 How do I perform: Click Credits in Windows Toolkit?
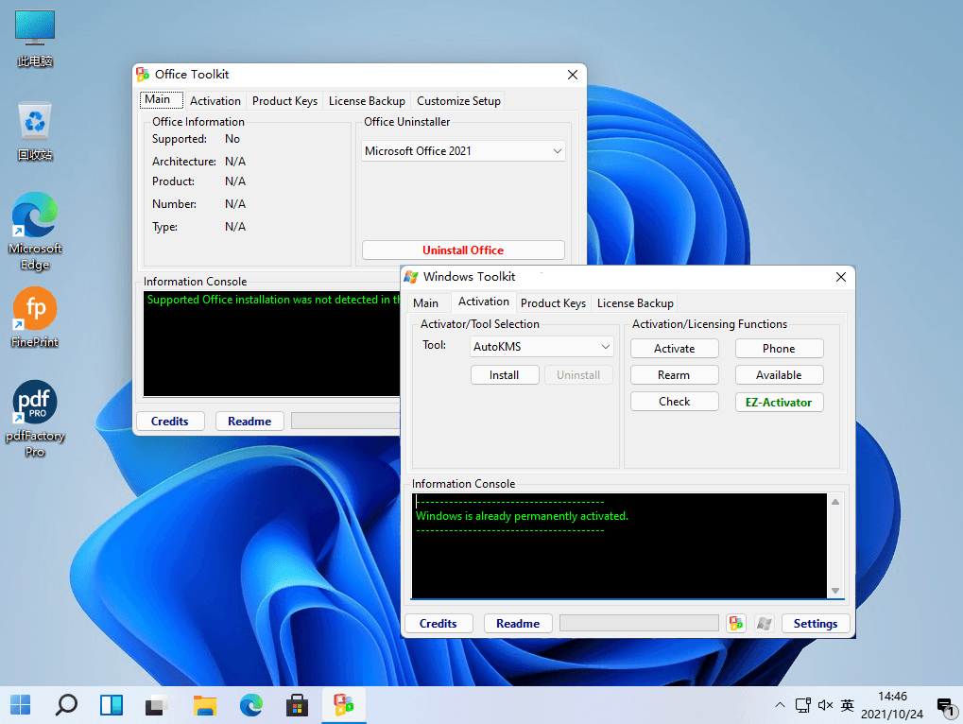[x=438, y=623]
